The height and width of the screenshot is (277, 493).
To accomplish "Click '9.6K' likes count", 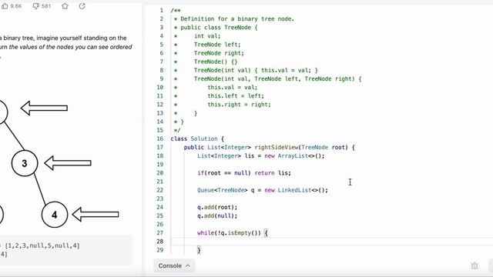I will tap(16, 6).
